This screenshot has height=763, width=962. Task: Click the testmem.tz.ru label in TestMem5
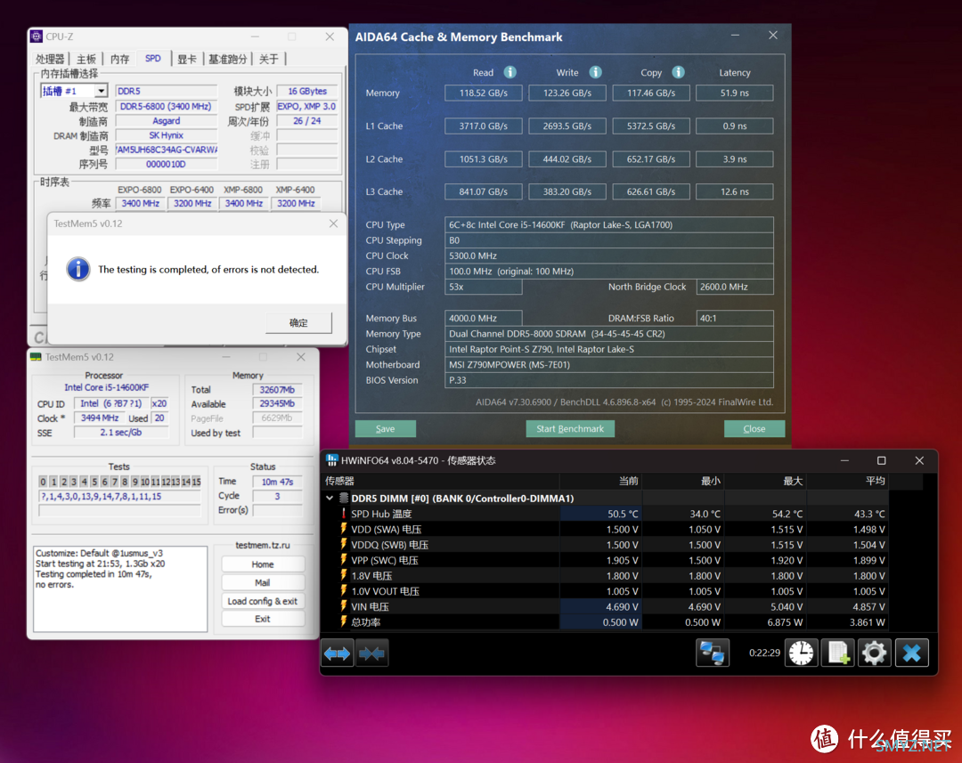[x=263, y=545]
